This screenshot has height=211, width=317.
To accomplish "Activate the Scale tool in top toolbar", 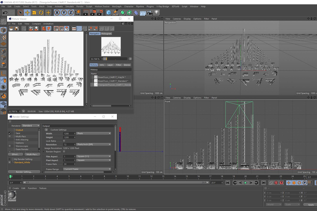I will 34,12.
